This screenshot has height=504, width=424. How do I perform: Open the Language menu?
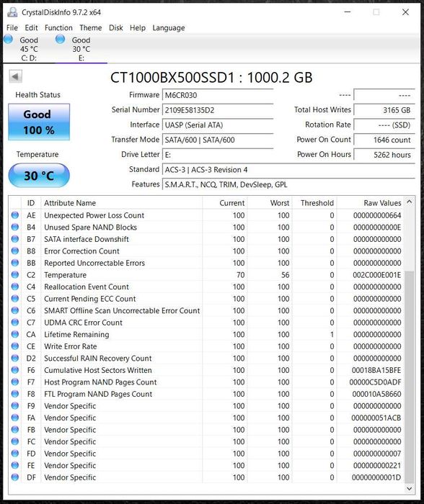point(169,28)
